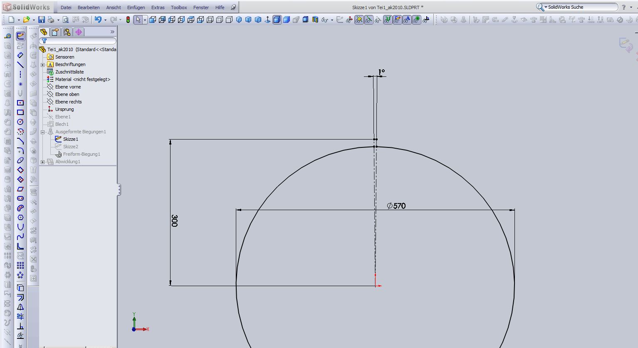This screenshot has height=348, width=638.
Task: Open the print preview
Action: click(x=66, y=20)
